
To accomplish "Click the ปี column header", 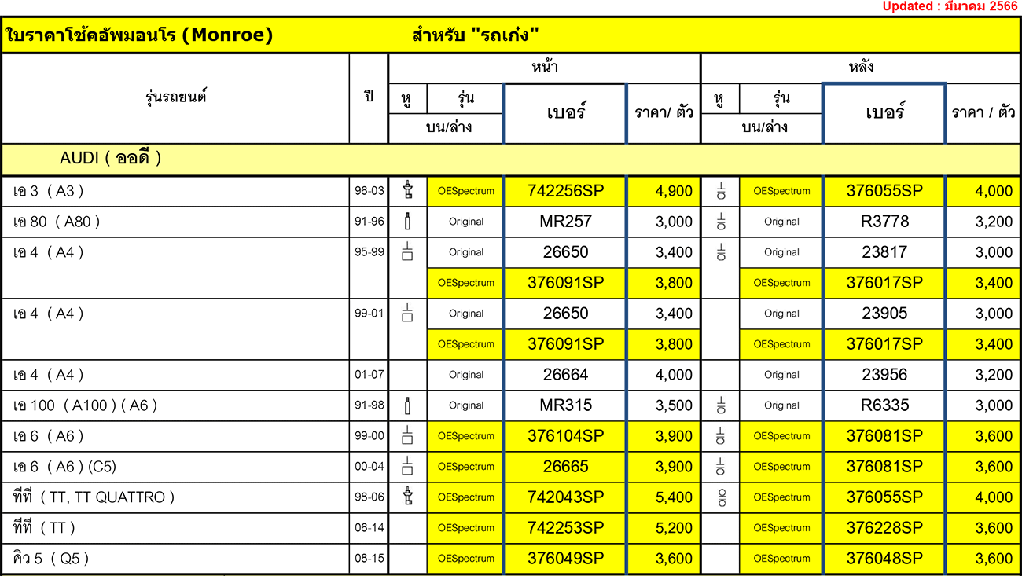I will click(x=369, y=97).
